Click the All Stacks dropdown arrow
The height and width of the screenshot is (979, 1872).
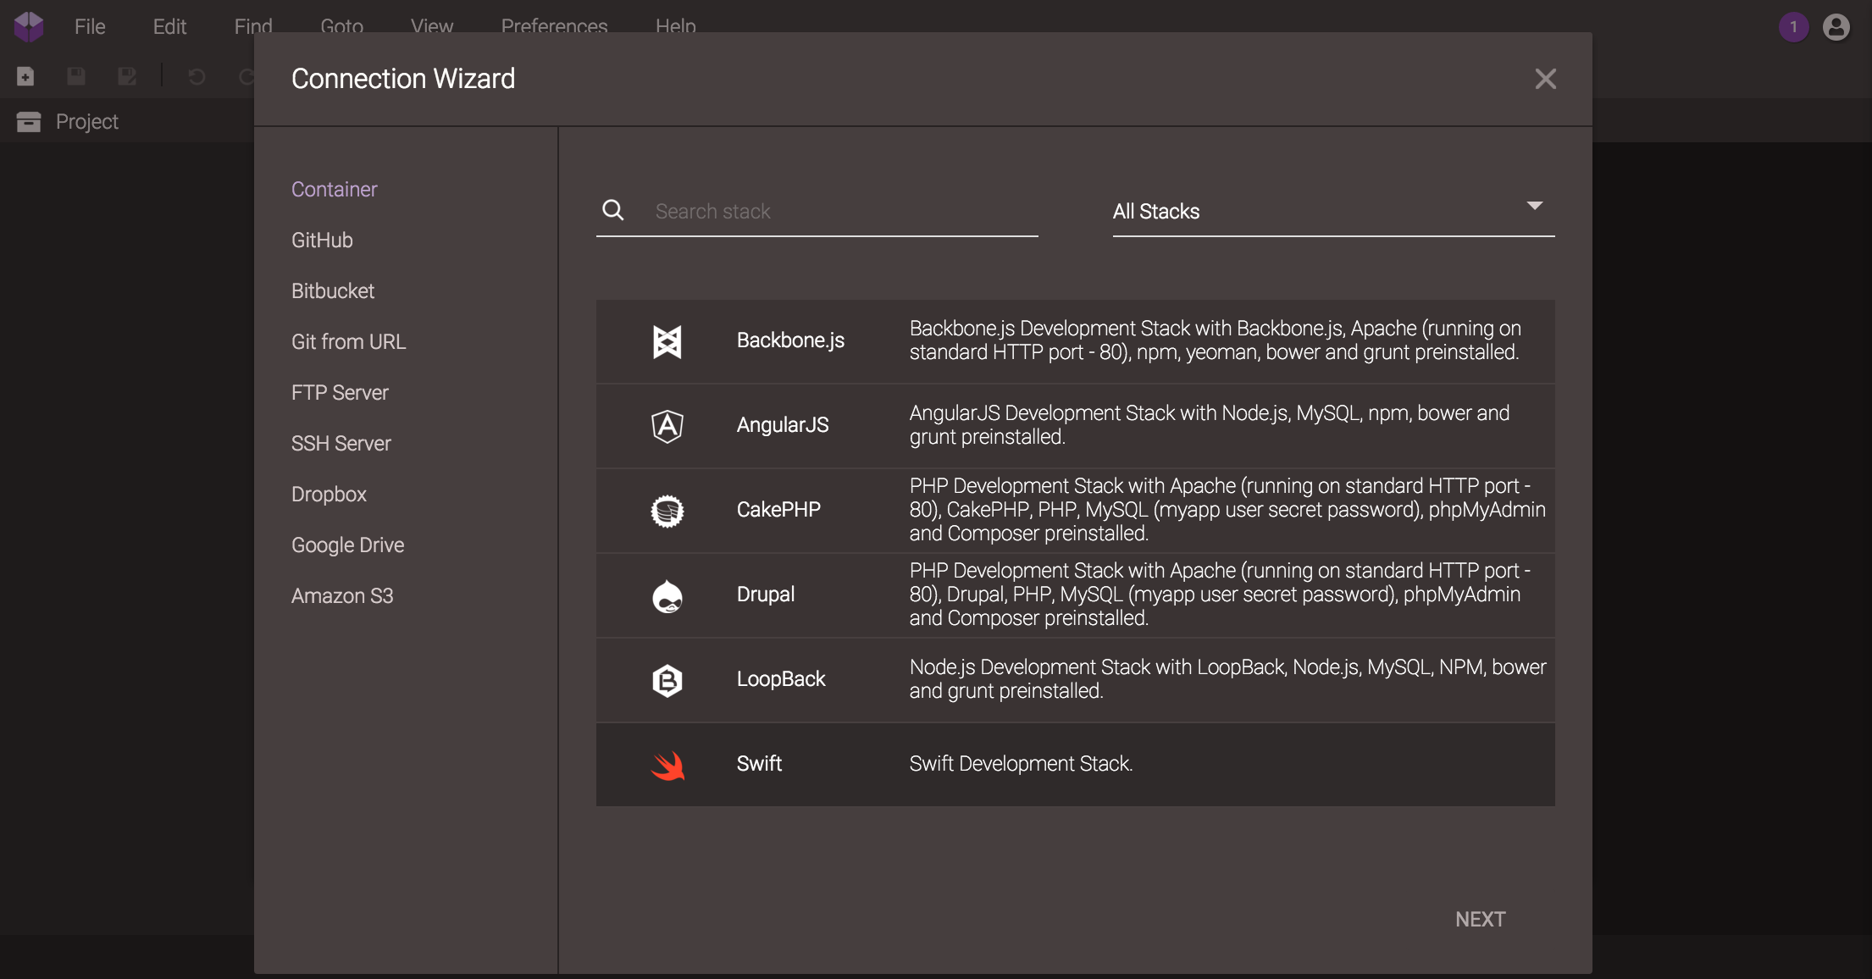click(x=1534, y=206)
